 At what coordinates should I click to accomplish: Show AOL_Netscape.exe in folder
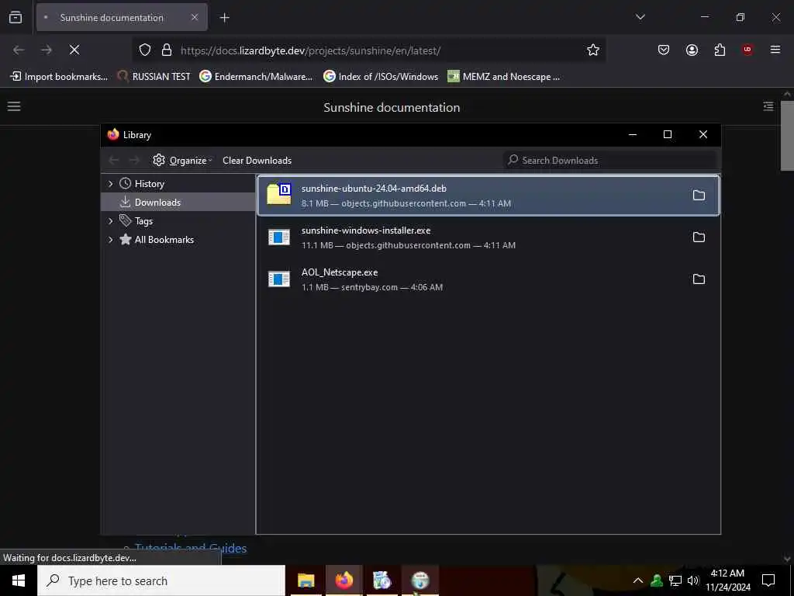pyautogui.click(x=699, y=279)
